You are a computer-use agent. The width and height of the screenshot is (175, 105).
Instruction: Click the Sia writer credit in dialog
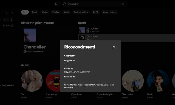click(66, 72)
